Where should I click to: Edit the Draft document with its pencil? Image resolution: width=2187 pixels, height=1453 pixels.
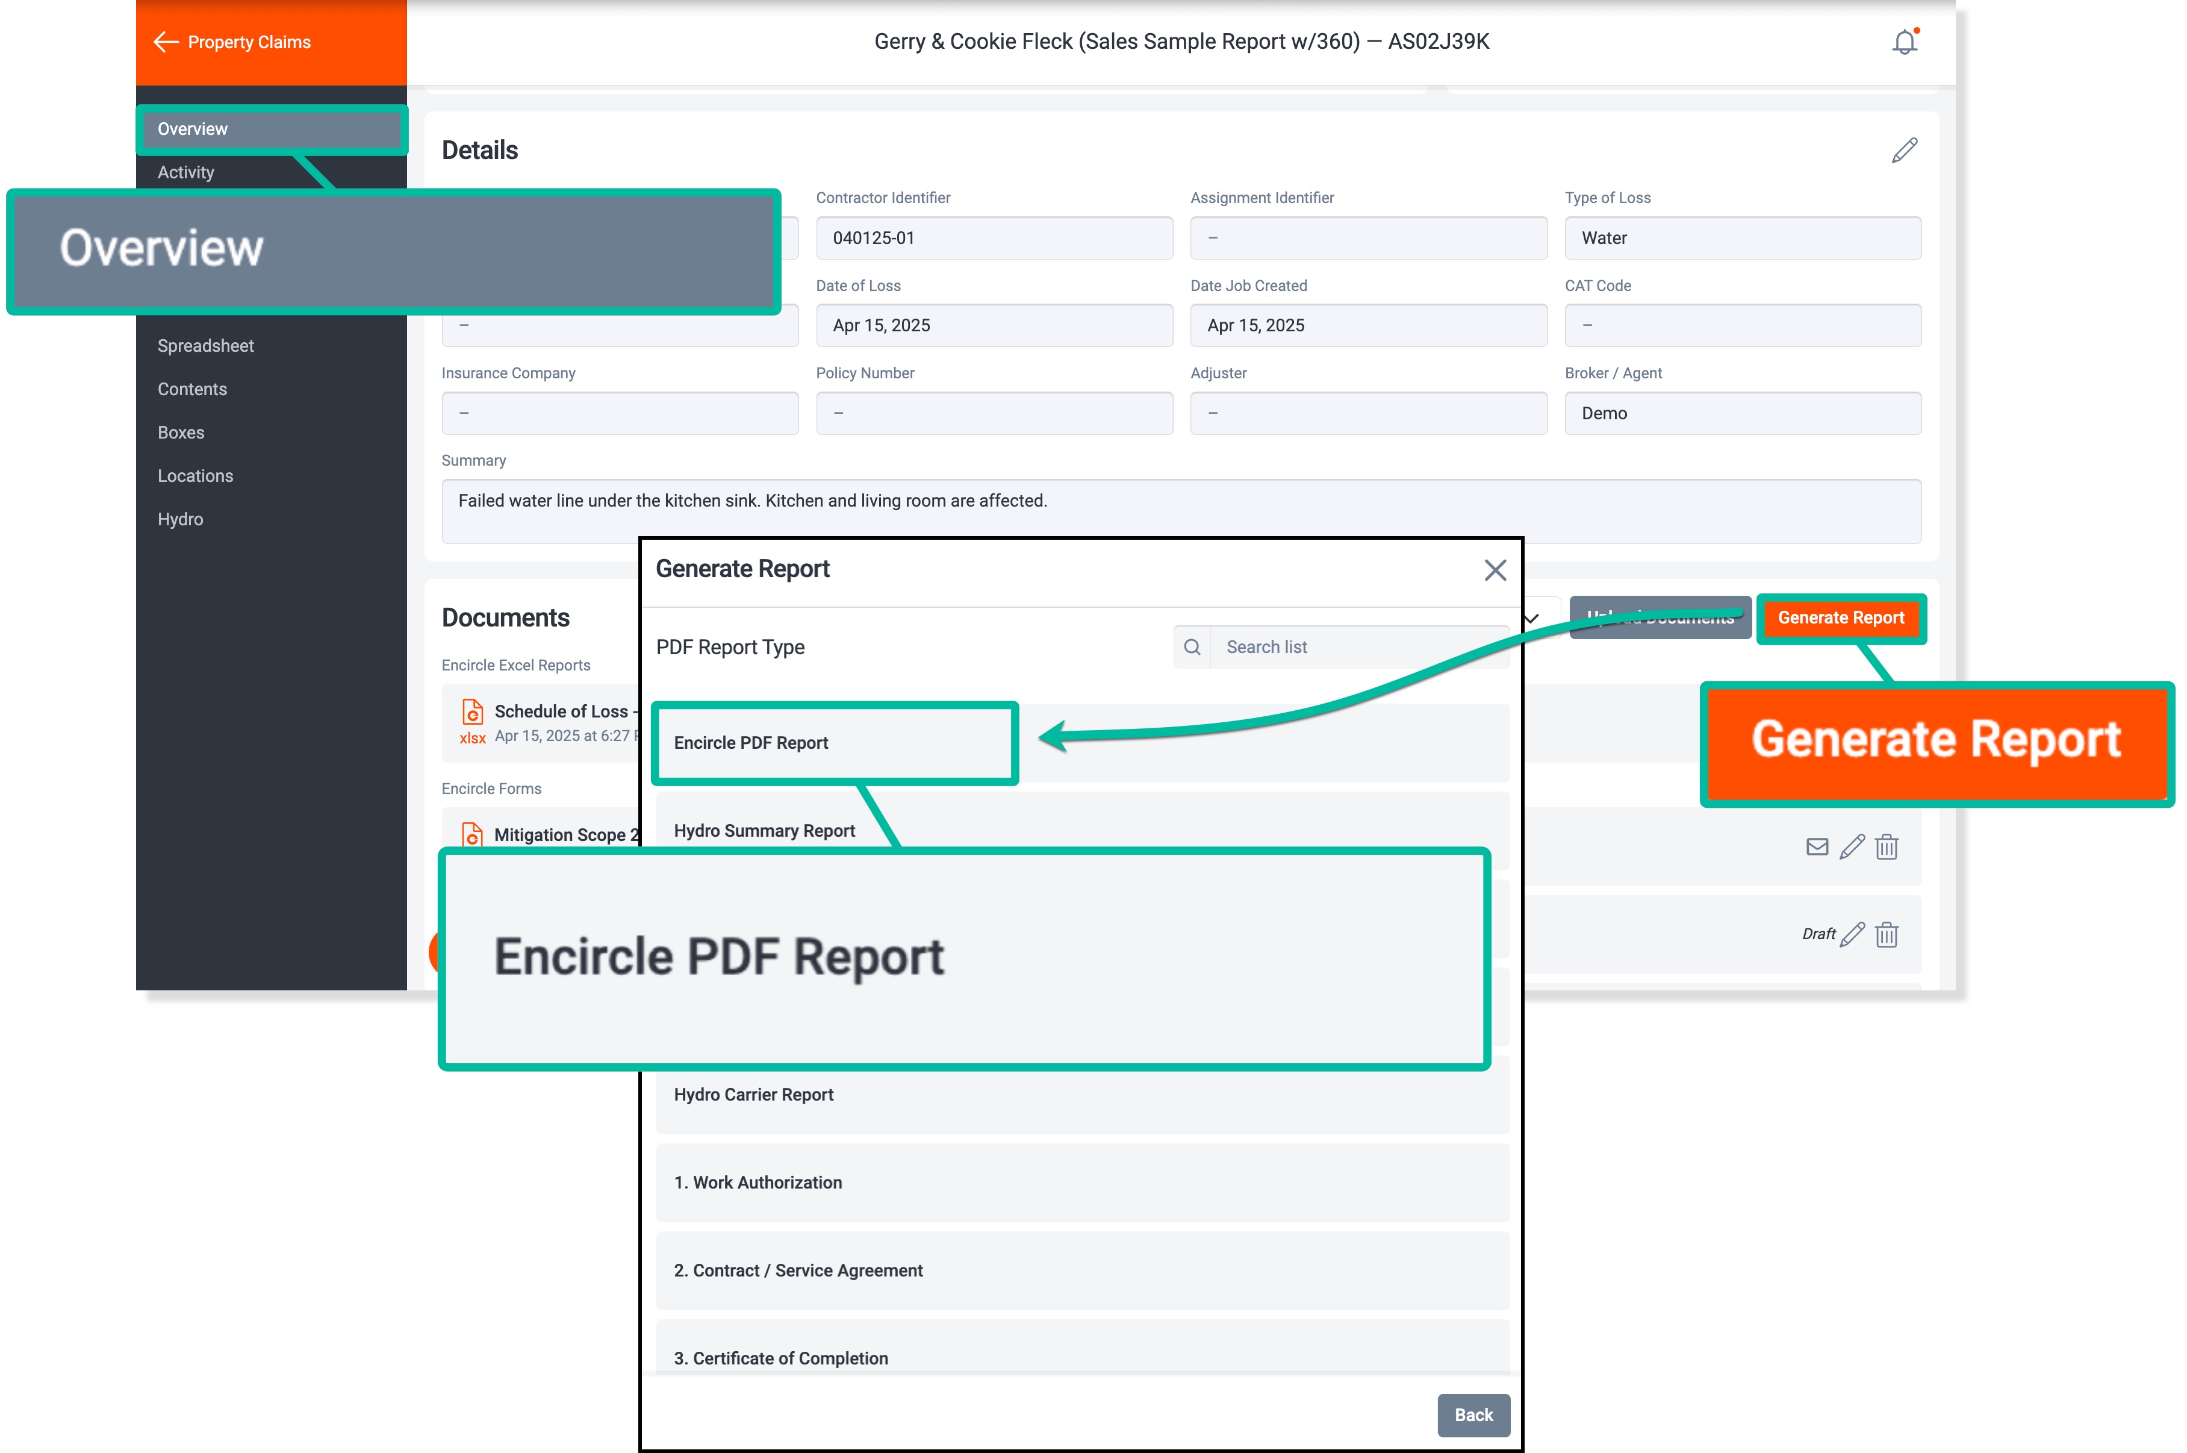pos(1852,934)
